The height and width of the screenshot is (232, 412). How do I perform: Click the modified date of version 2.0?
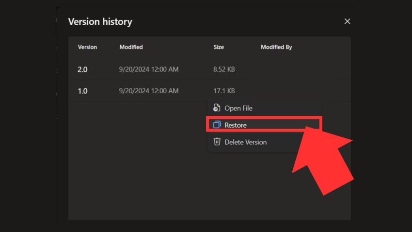tap(148, 69)
